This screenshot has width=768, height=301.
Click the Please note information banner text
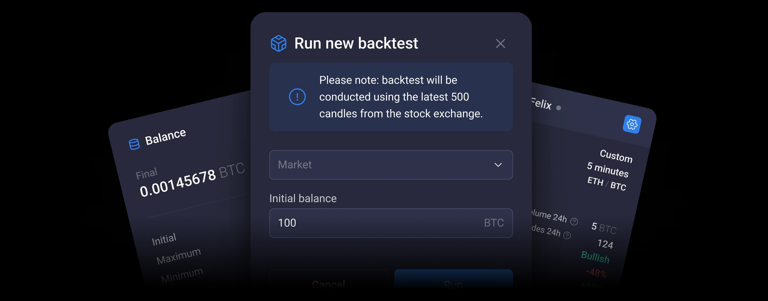(x=401, y=97)
